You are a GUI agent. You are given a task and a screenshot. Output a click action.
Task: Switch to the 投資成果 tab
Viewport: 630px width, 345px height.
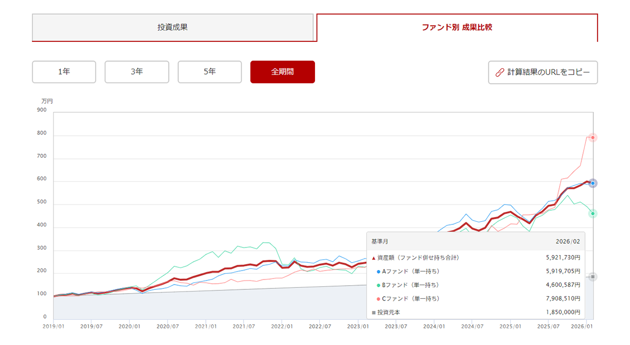(x=173, y=27)
